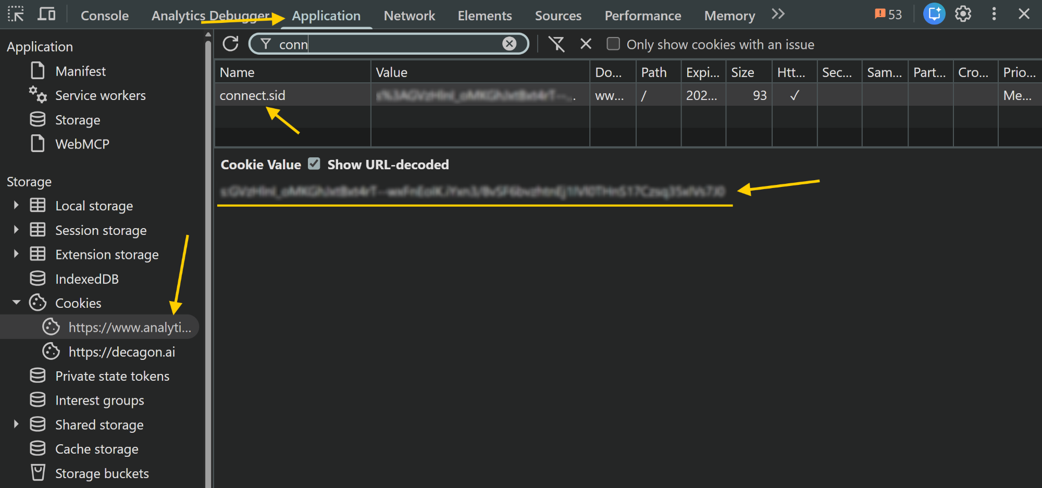Toggle the device toolbar icon

[46, 15]
